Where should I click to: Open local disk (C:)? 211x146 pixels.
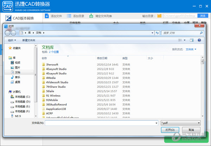(x=20, y=97)
